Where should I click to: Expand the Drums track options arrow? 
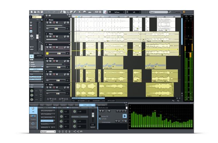[69, 20]
